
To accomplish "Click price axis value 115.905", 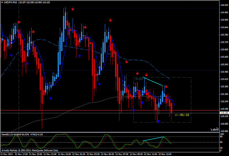I will pyautogui.click(x=225, y=20).
